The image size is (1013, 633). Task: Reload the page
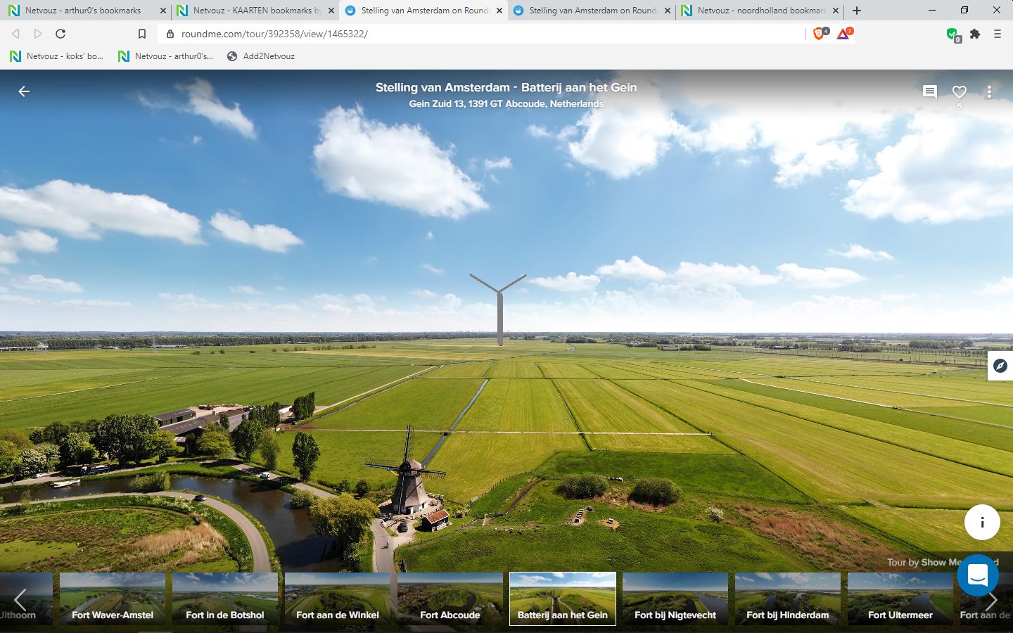(x=60, y=34)
